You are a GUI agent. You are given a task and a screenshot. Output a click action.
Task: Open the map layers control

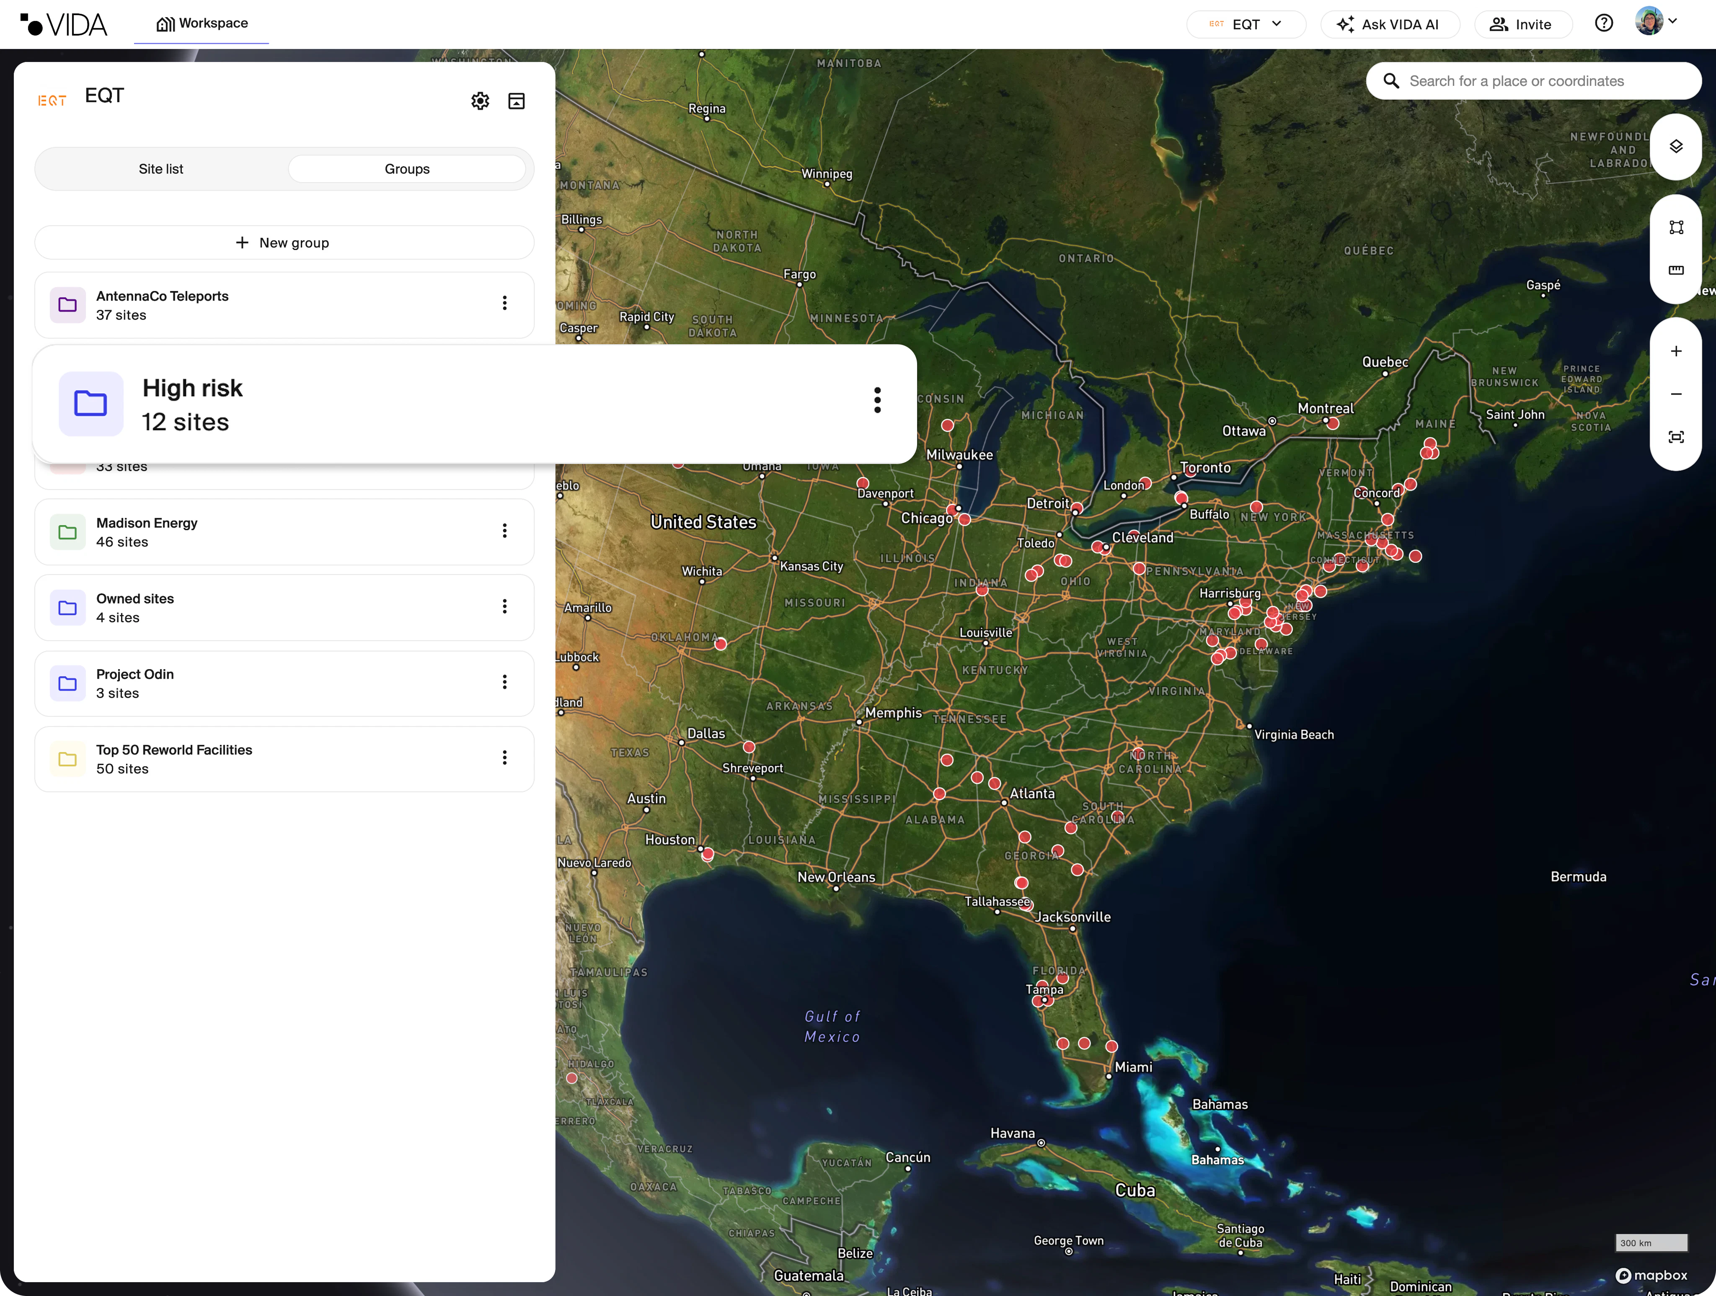[x=1676, y=147]
